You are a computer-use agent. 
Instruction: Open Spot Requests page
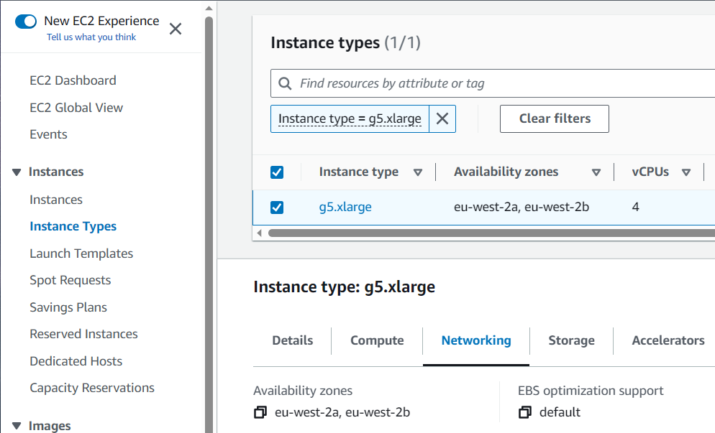pos(70,281)
